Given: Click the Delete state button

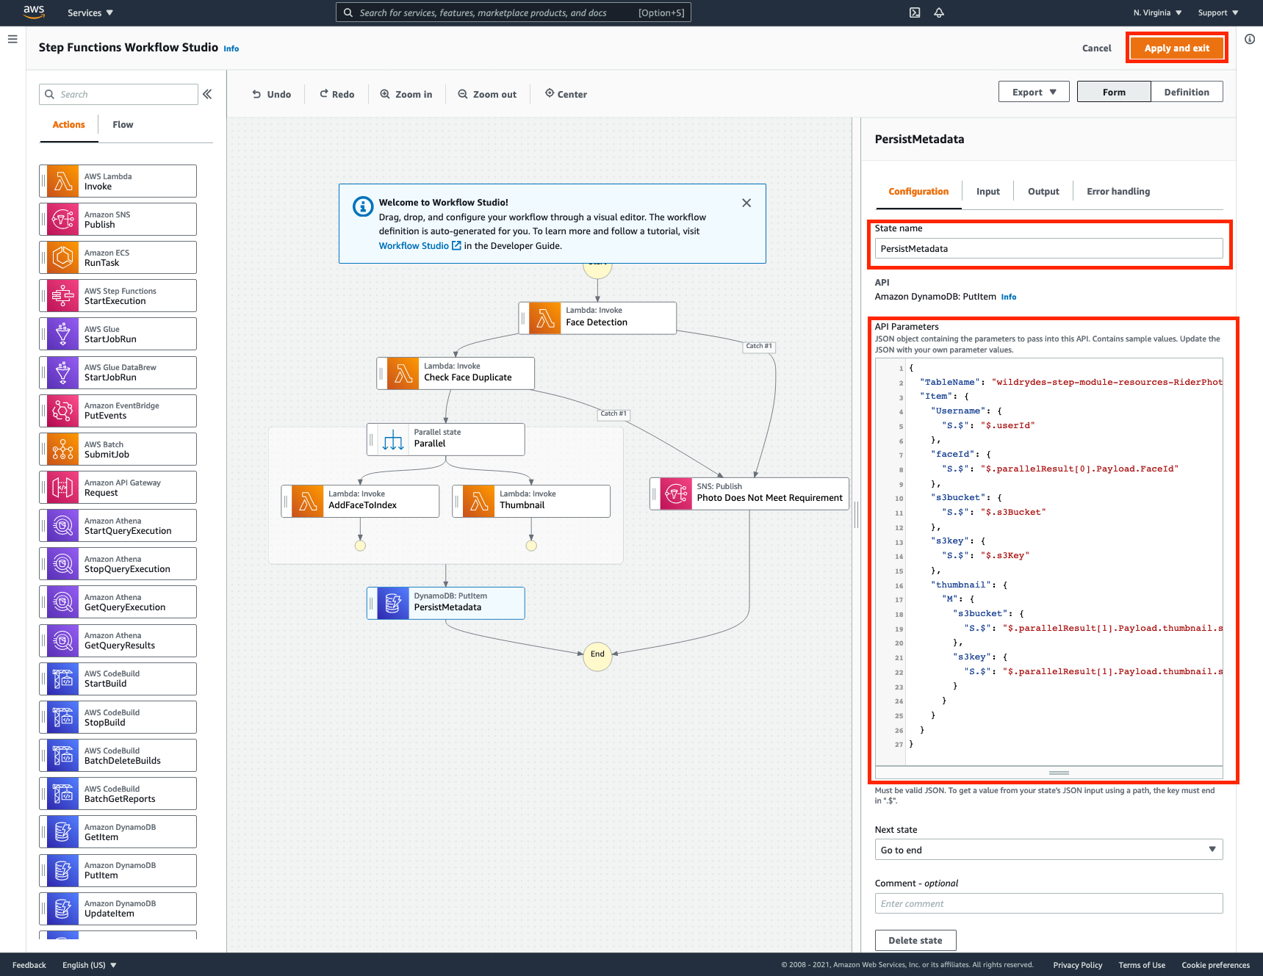Looking at the screenshot, I should point(915,940).
